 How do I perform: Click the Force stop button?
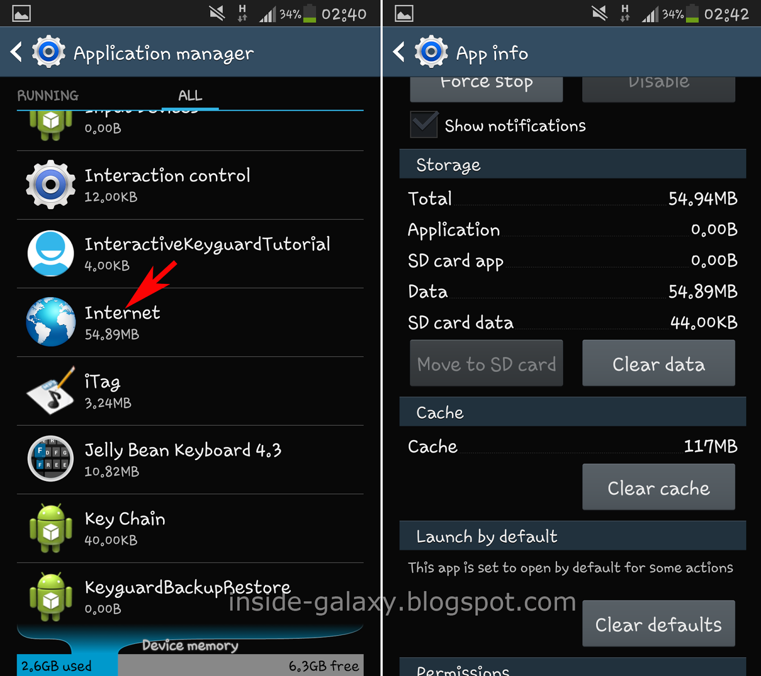pos(486,89)
